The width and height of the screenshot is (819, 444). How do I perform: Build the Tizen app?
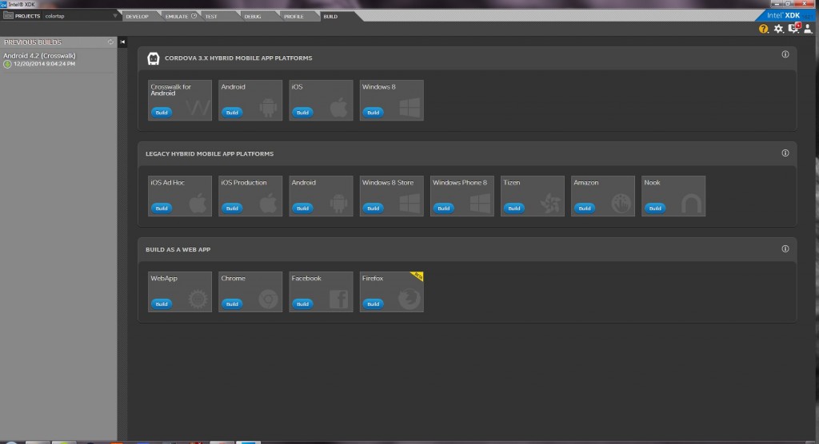point(514,208)
